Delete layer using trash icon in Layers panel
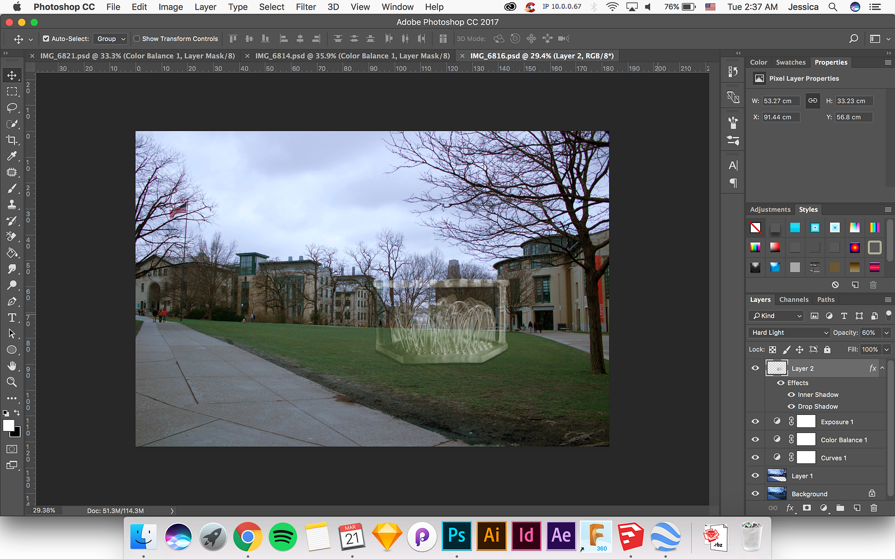 [874, 508]
